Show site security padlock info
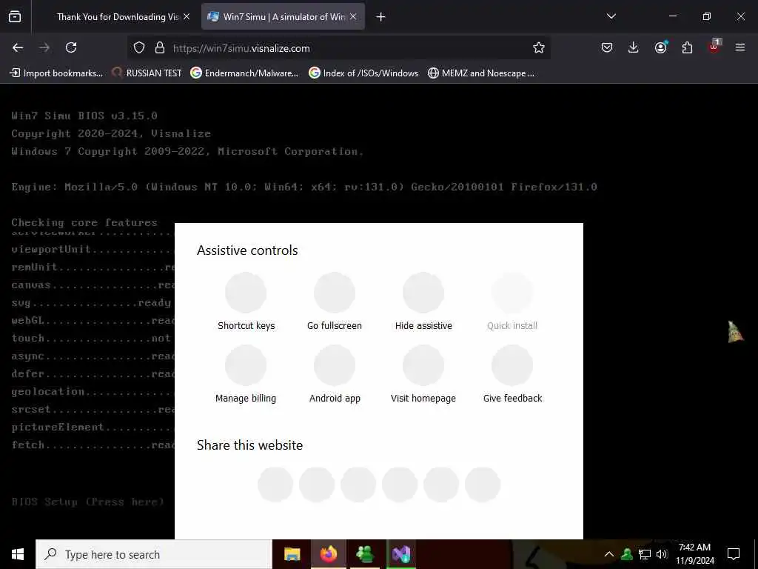The width and height of the screenshot is (758, 569). coord(160,47)
